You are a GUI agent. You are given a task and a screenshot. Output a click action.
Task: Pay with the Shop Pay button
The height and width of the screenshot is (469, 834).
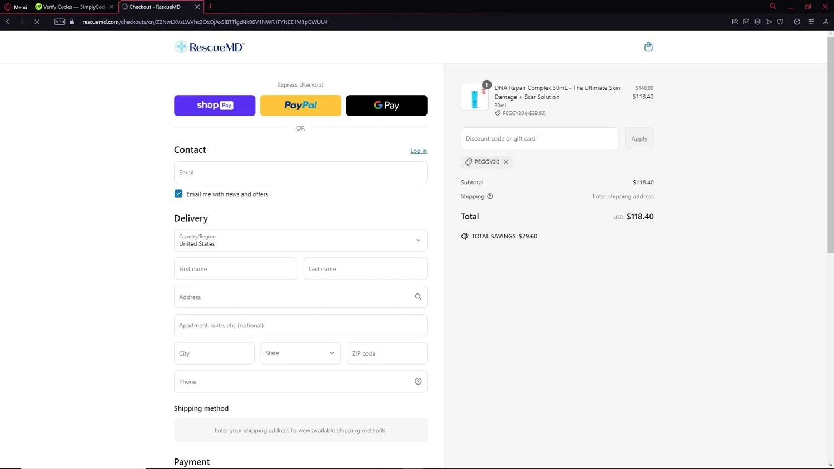click(x=215, y=106)
